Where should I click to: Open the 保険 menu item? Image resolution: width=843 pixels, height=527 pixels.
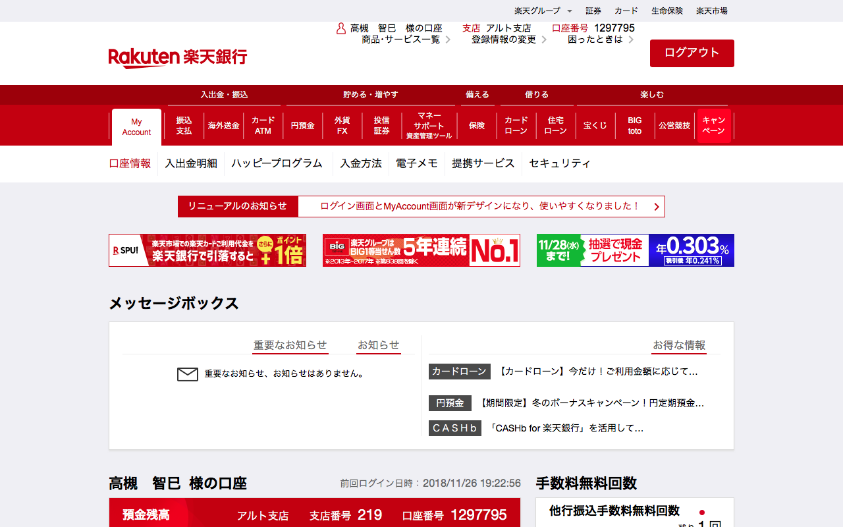tap(477, 126)
